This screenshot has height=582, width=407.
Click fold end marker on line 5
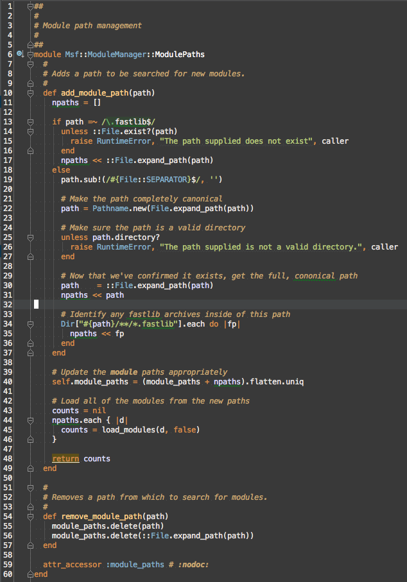tap(30, 44)
